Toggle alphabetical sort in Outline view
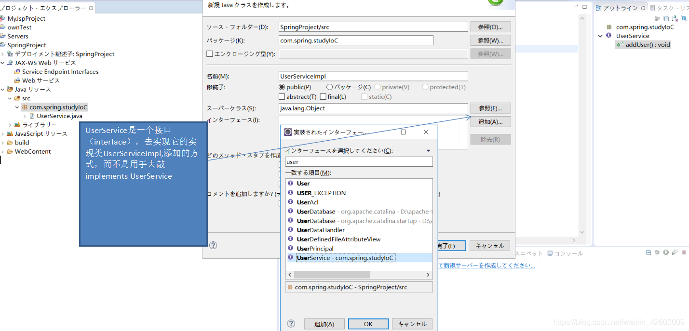 point(675,18)
